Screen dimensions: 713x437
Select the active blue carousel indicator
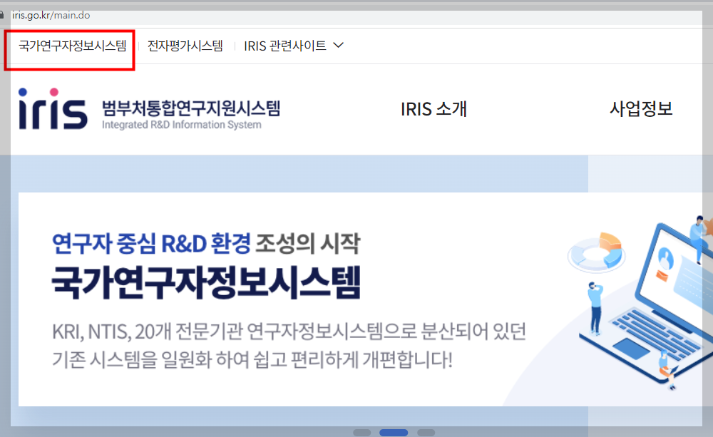394,433
